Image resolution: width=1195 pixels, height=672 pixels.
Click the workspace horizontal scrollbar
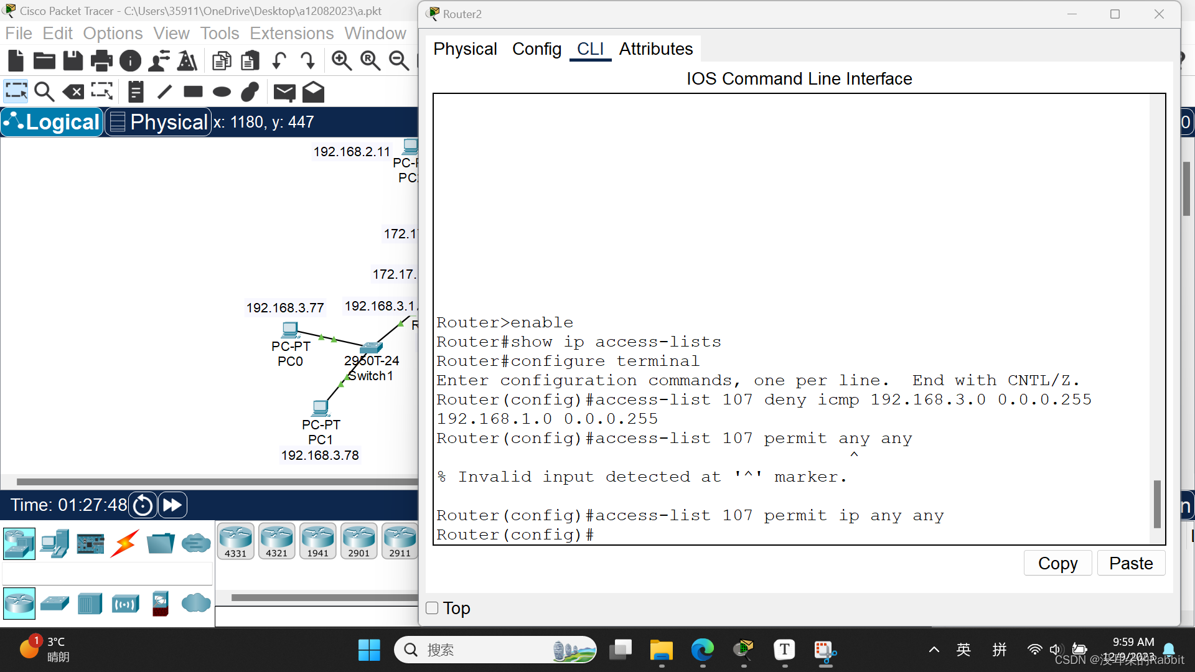[x=217, y=482]
